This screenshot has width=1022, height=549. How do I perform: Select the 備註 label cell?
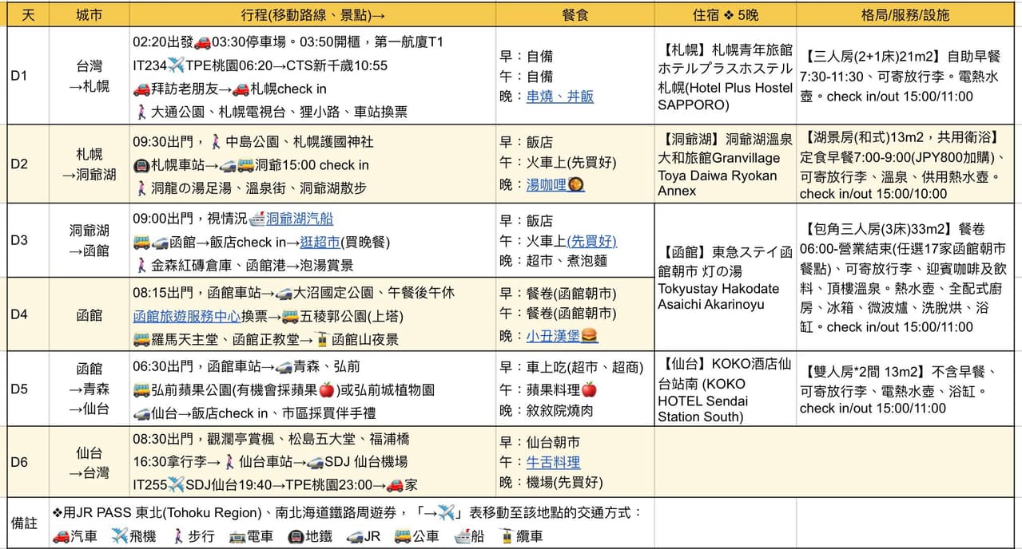(28, 523)
